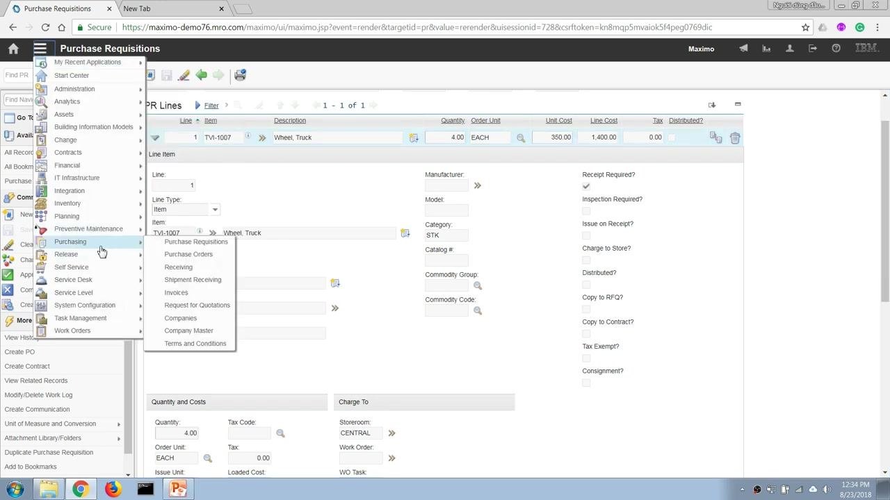890x500 pixels.
Task: Click View Related Records link
Action: (36, 381)
